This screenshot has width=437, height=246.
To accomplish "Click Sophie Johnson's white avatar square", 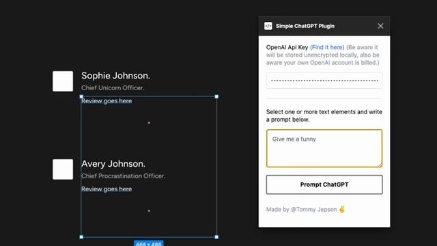I will (63, 81).
